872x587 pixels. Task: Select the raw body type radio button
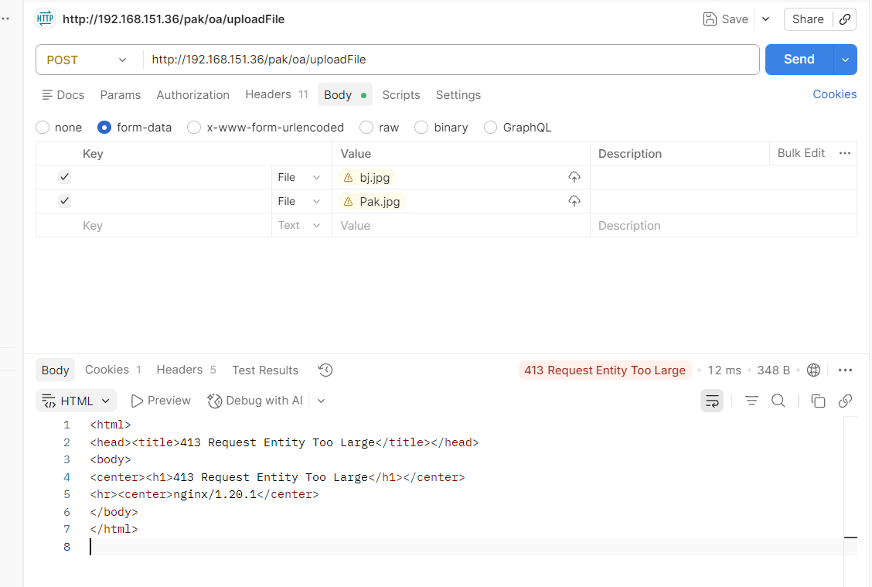tap(366, 128)
